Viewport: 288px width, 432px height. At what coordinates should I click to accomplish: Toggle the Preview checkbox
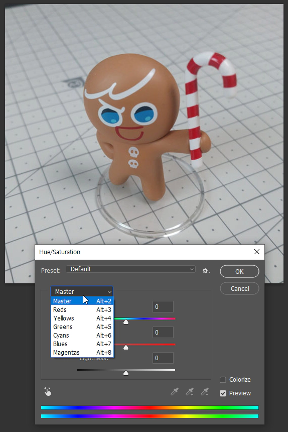[x=223, y=393]
